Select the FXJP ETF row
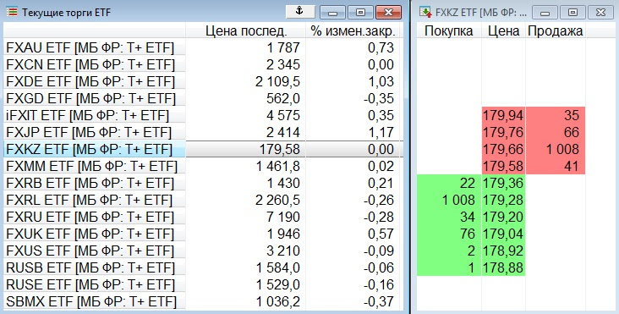 [203, 133]
